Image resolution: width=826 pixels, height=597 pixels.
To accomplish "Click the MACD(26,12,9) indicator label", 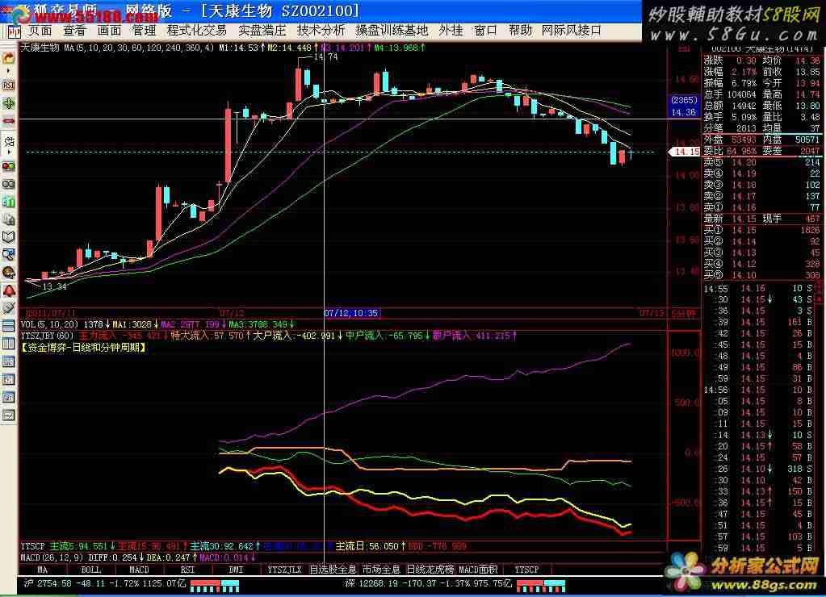I will point(52,557).
